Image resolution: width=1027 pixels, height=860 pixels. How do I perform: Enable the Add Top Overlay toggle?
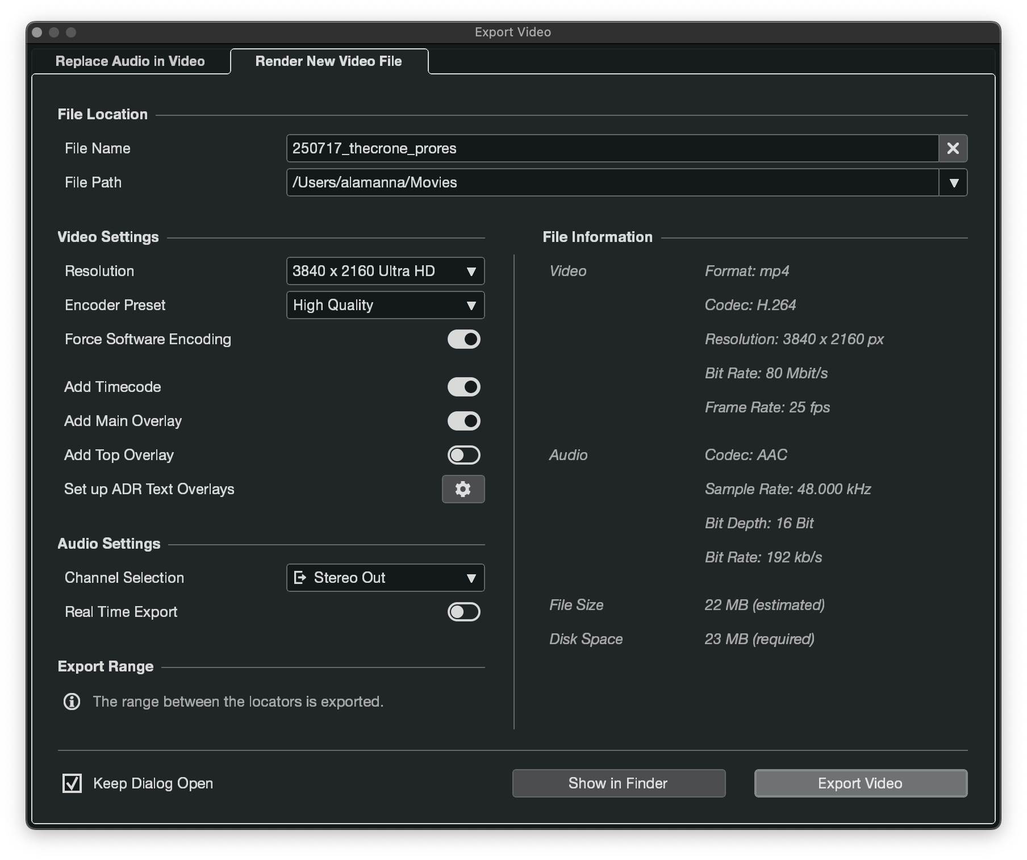pos(464,455)
